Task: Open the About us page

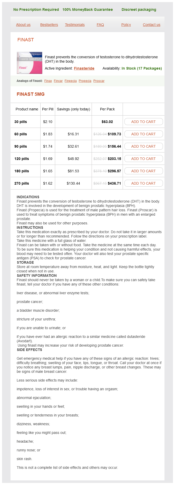Action: pos(23,25)
